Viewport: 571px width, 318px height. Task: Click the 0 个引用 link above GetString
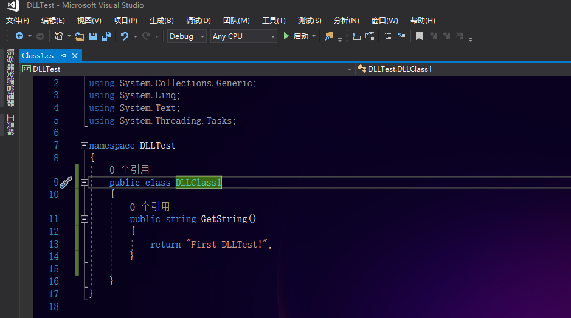[150, 207]
